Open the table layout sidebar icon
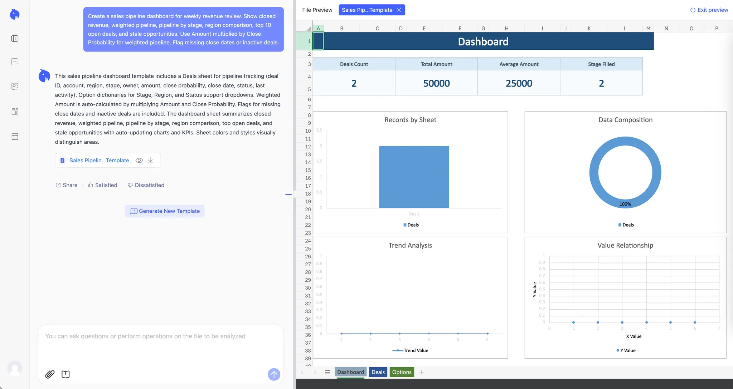The image size is (733, 389). pyautogui.click(x=15, y=137)
